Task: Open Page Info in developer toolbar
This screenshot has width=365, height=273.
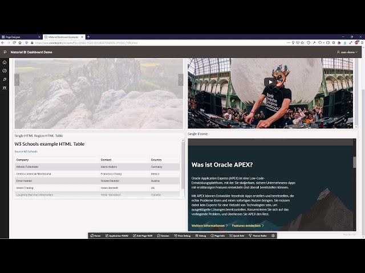Action: point(218,235)
